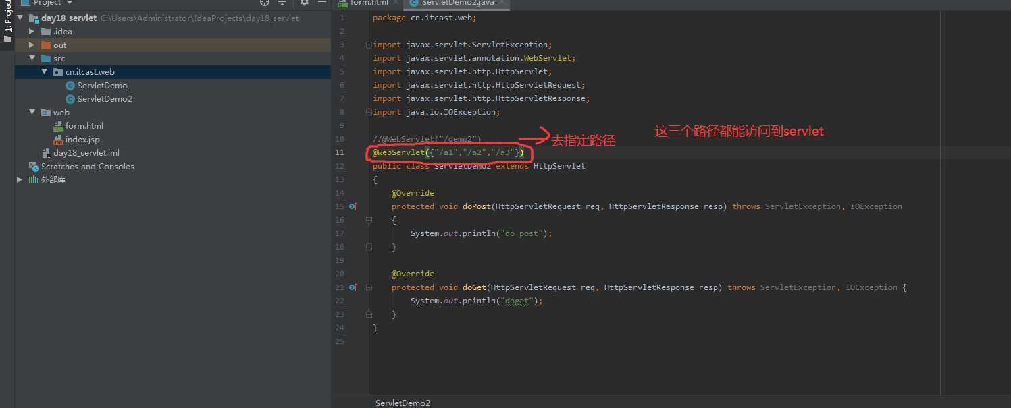Click the override gutter icon on line 21
1011x408 pixels.
click(353, 287)
